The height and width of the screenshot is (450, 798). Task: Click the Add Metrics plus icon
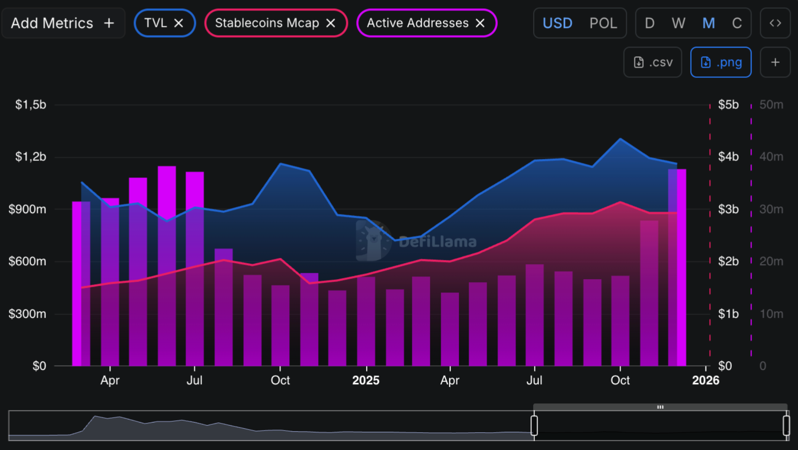[x=109, y=23]
